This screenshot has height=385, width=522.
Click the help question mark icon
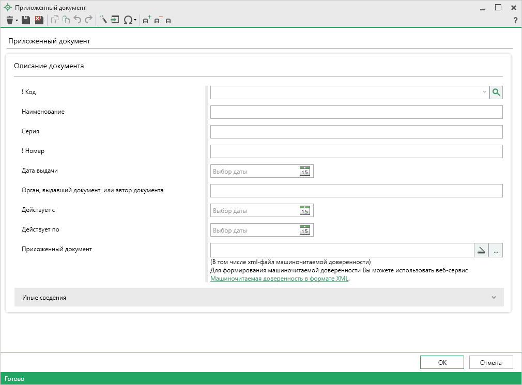(x=515, y=20)
